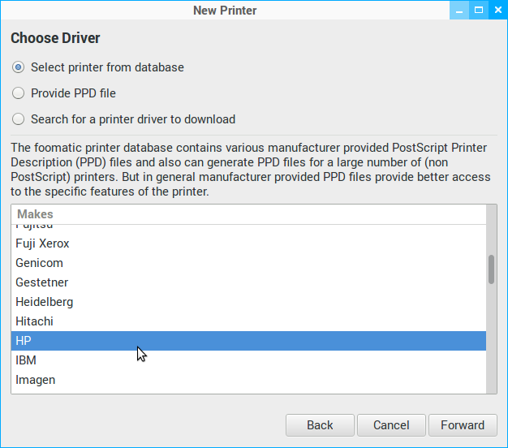This screenshot has height=448, width=508.
Task: Close the New Printer dialog
Action: 497,10
